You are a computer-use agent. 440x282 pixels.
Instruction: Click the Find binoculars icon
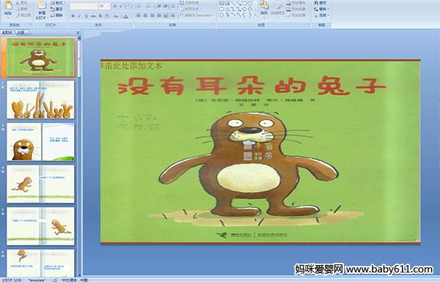coord(316,3)
